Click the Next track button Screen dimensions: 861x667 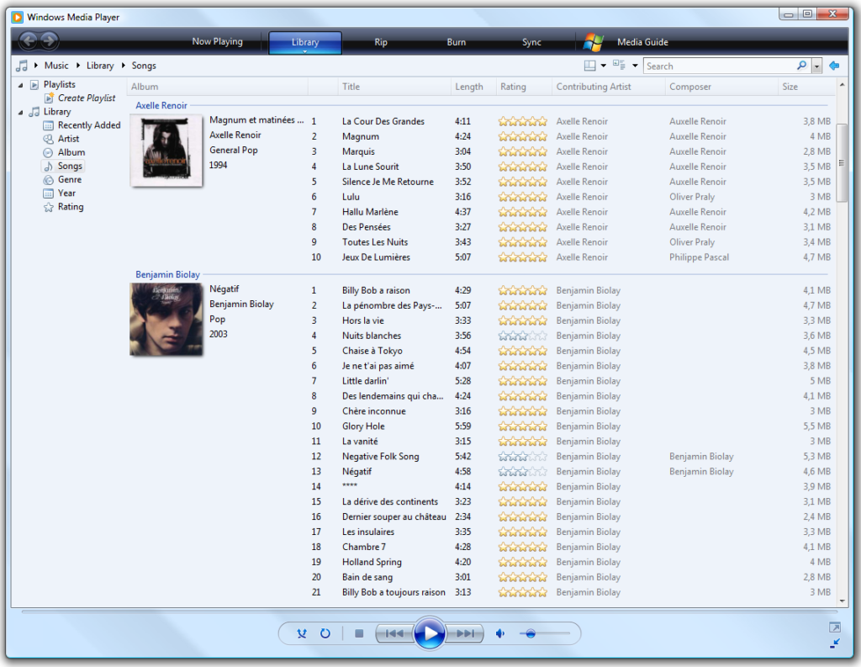(x=465, y=633)
